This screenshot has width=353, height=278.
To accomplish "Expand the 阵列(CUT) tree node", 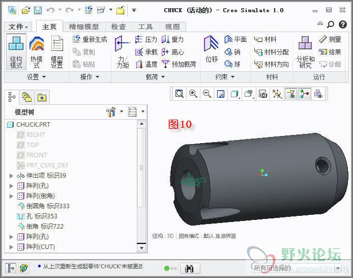I will pos(11,247).
